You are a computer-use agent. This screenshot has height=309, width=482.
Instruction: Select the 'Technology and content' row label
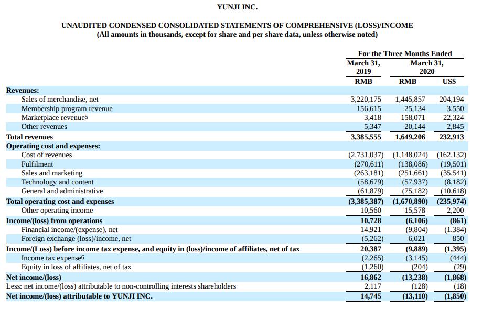(x=58, y=182)
